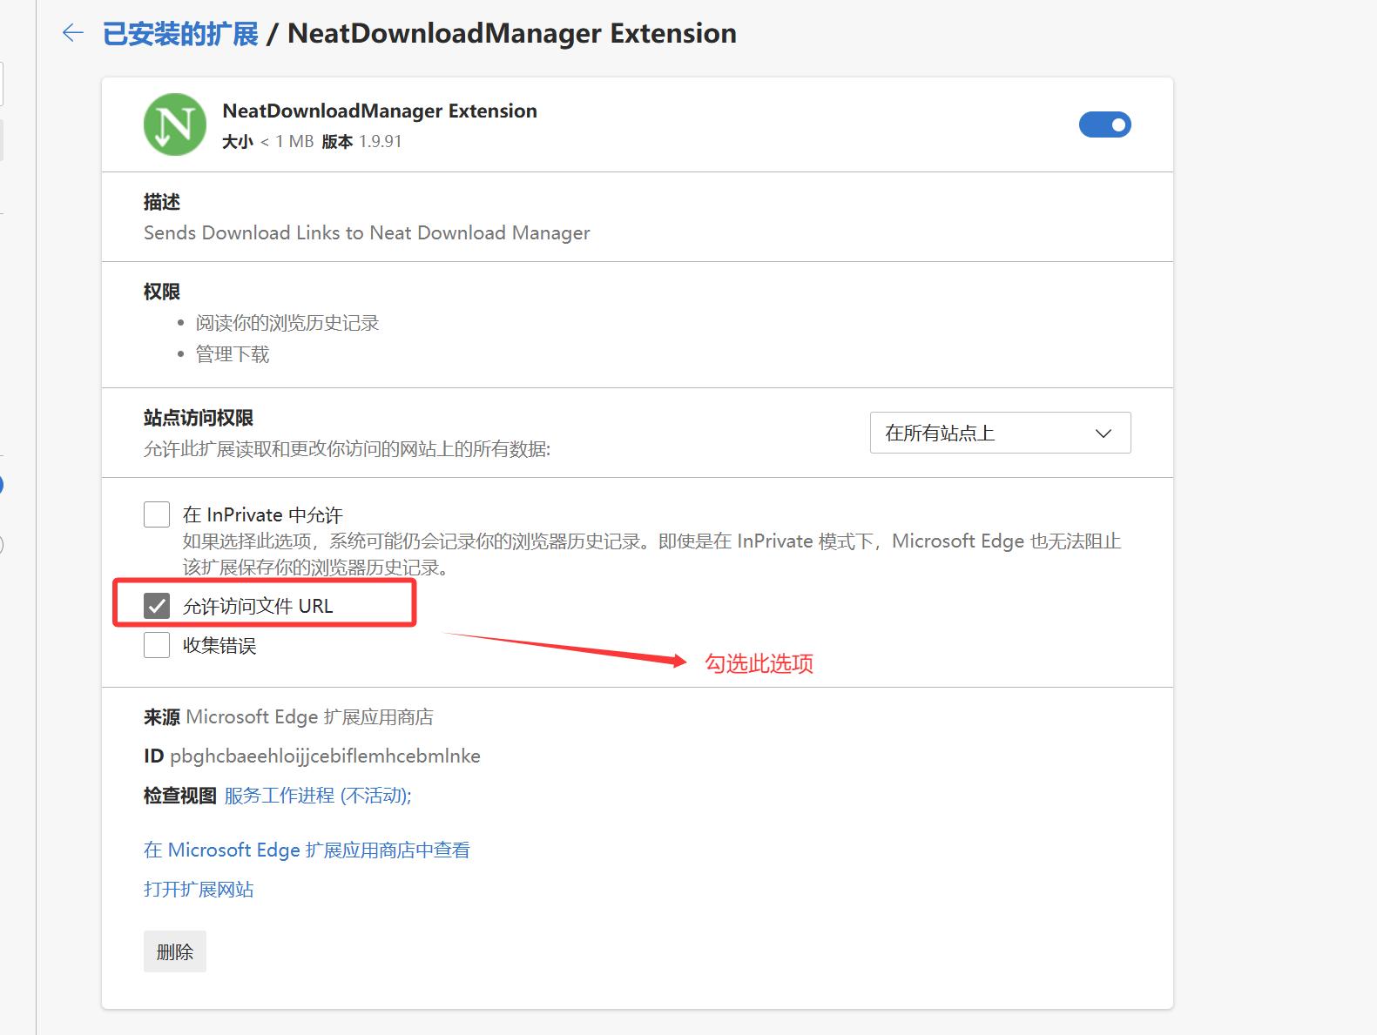1377x1035 pixels.
Task: Open the 在所有站点上 site access dropdown
Action: (1000, 433)
